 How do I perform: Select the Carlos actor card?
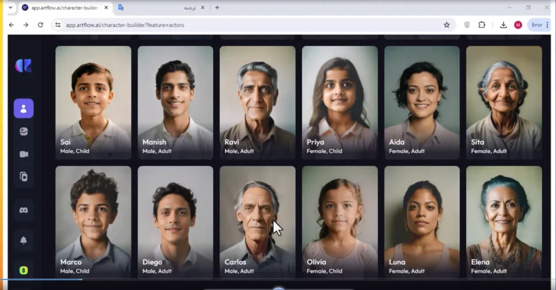pos(257,222)
